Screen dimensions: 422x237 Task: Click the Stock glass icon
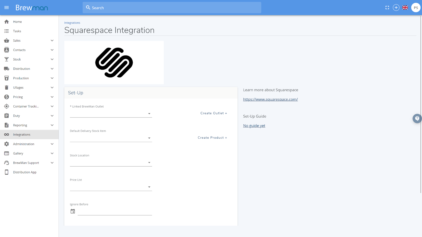(x=7, y=59)
